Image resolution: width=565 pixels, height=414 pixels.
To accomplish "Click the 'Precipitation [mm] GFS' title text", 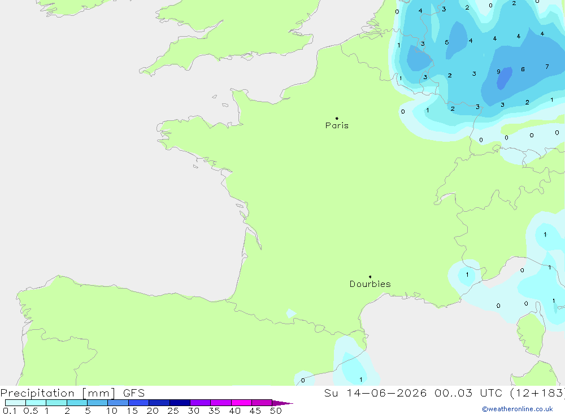I will pos(72,393).
